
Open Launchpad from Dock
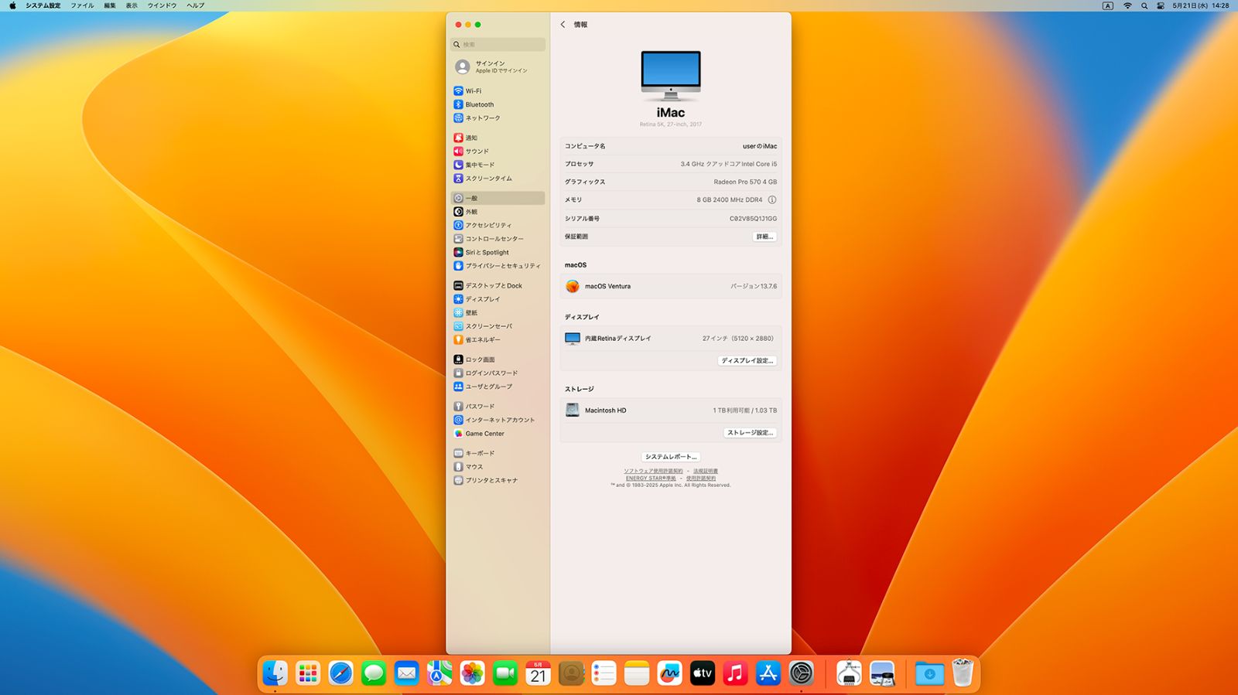pos(308,673)
